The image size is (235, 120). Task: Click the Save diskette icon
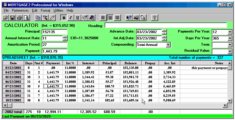13,18
